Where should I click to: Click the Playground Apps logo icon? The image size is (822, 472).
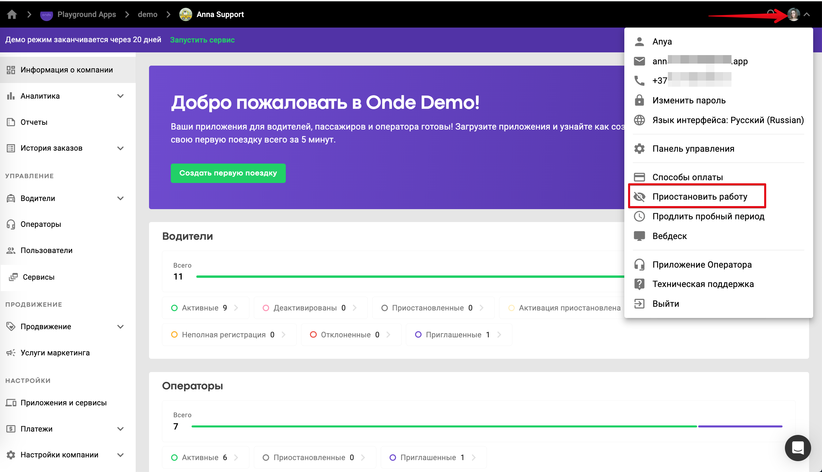point(47,15)
